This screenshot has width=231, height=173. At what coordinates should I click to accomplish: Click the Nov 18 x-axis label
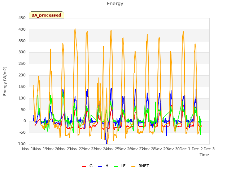28,149
